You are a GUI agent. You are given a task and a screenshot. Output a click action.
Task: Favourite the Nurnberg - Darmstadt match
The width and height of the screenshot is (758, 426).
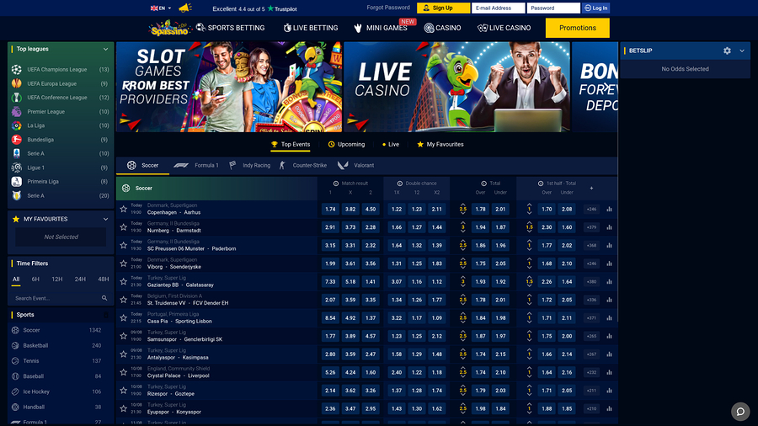click(x=123, y=227)
